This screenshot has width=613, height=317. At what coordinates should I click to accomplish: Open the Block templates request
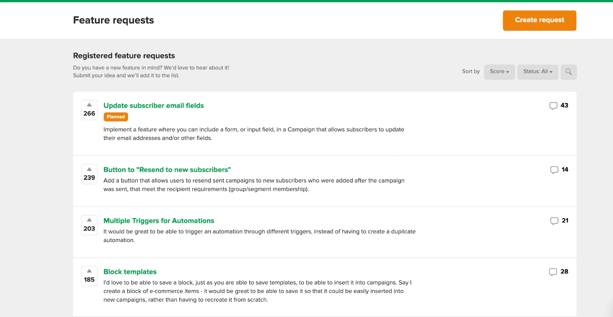coord(130,272)
